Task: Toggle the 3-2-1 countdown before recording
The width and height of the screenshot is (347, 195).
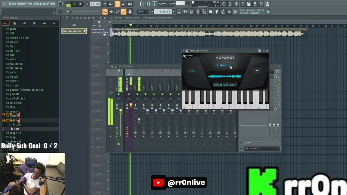Action: 117,4
